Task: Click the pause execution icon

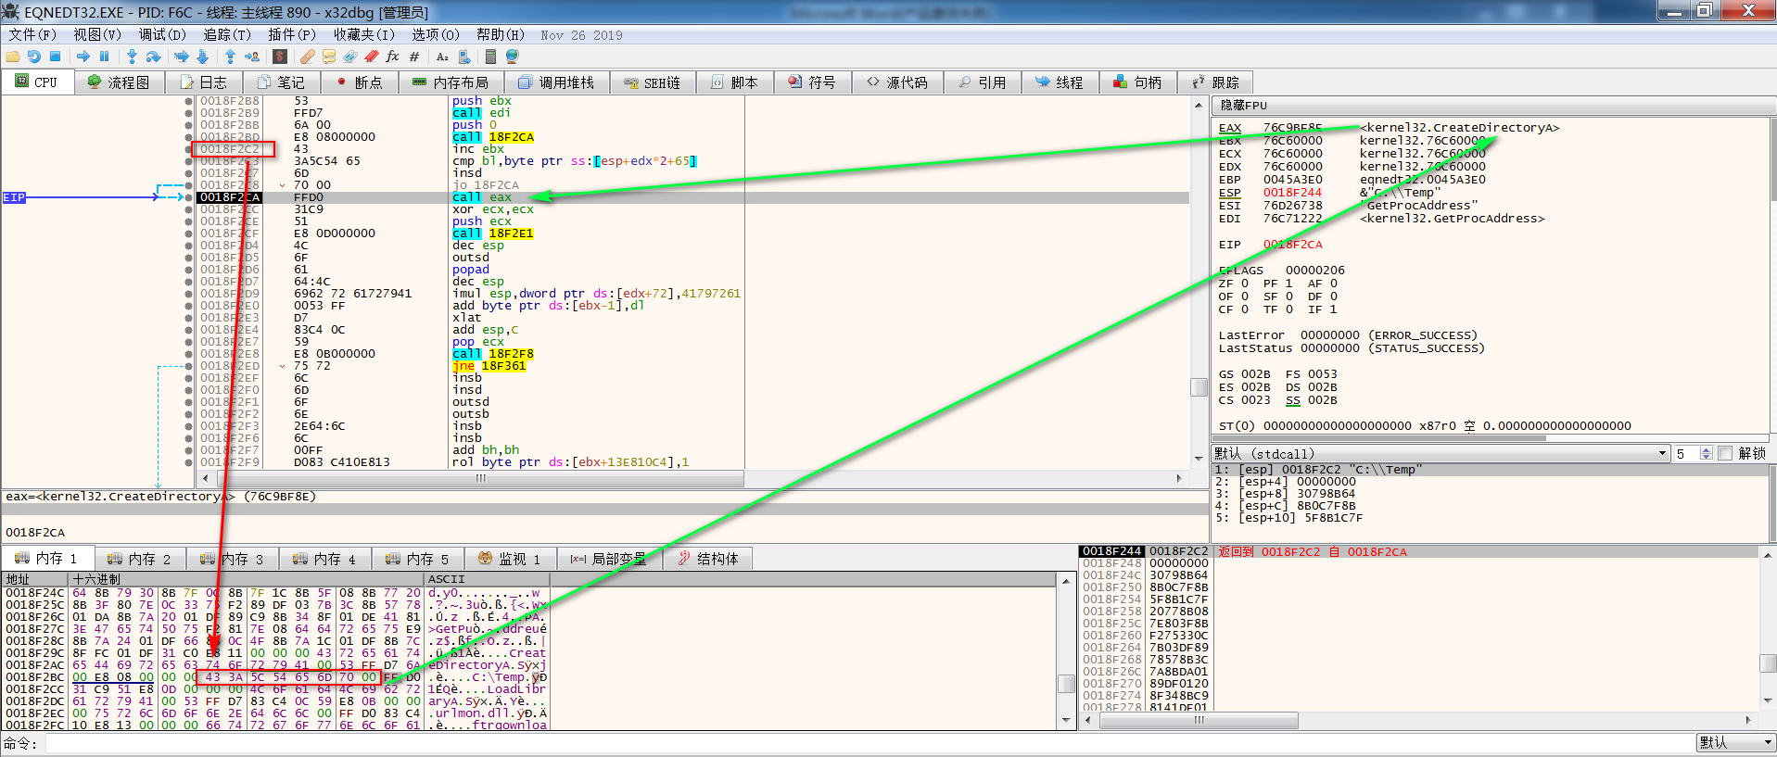Action: [104, 57]
